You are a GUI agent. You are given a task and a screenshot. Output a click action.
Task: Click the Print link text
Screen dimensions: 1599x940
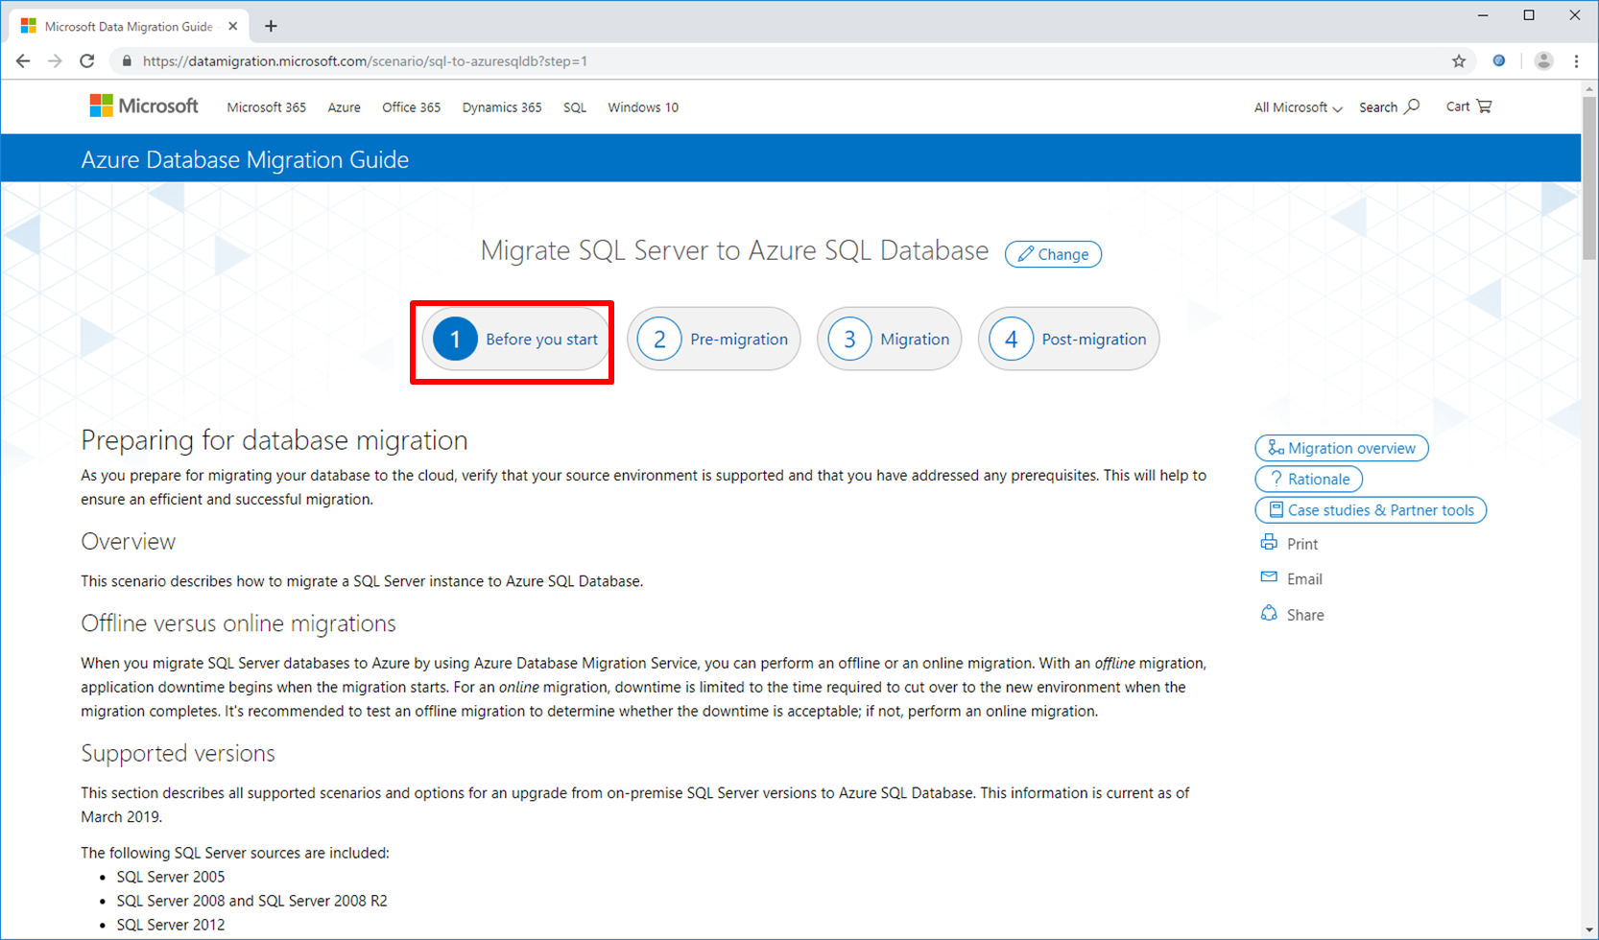pyautogui.click(x=1302, y=544)
